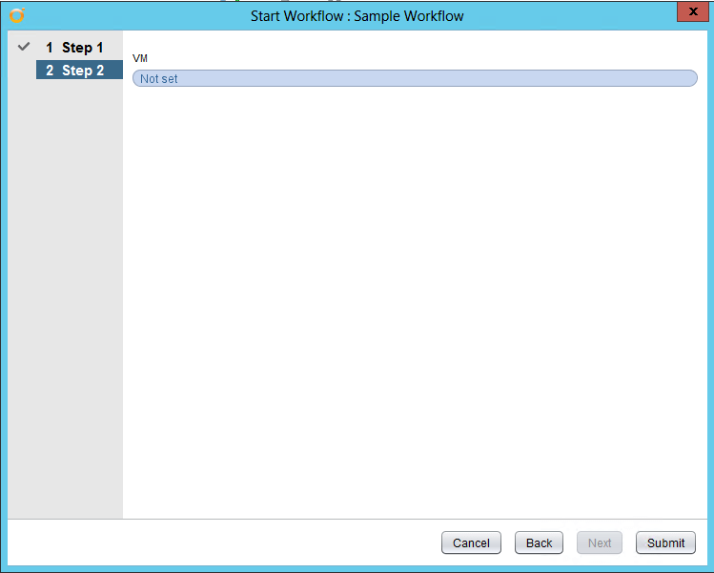The height and width of the screenshot is (573, 714).
Task: Click the gray checkmark beside Step 1
Action: pos(24,47)
